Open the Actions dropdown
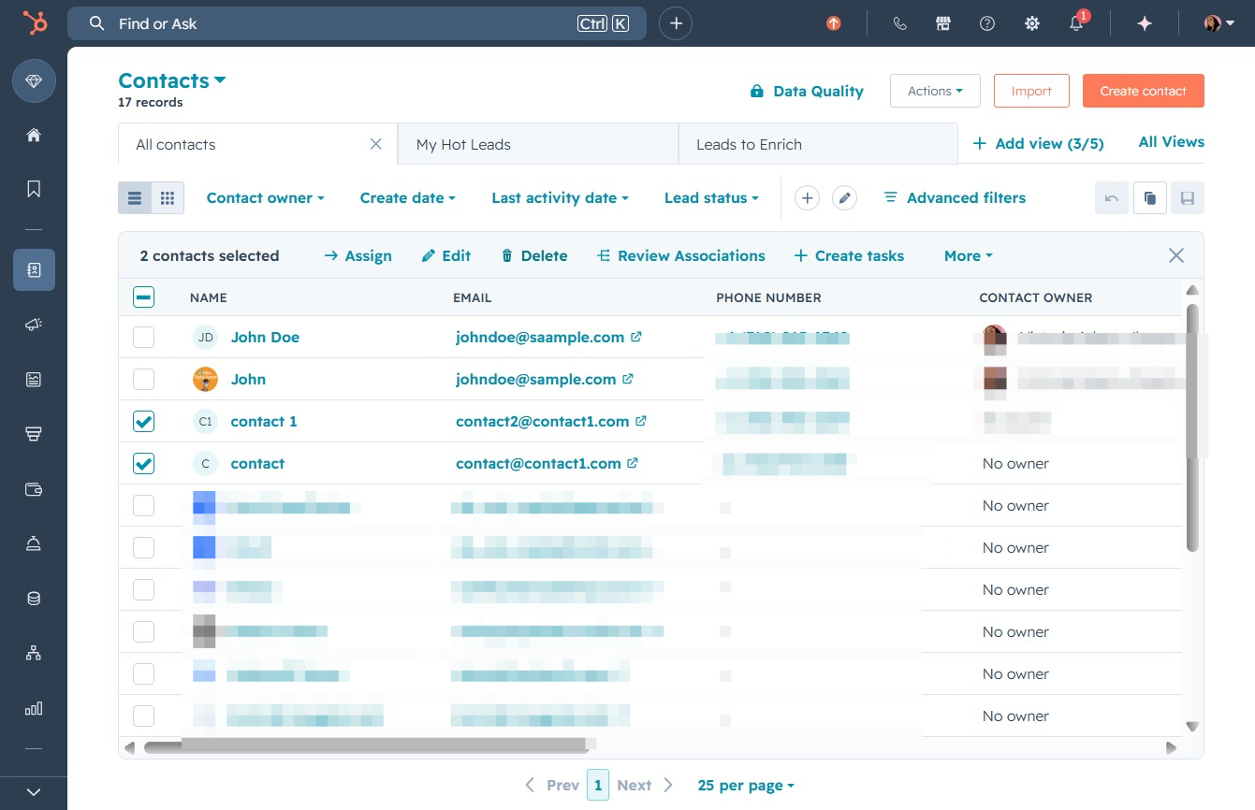Screen dimensions: 1255x810 [935, 91]
